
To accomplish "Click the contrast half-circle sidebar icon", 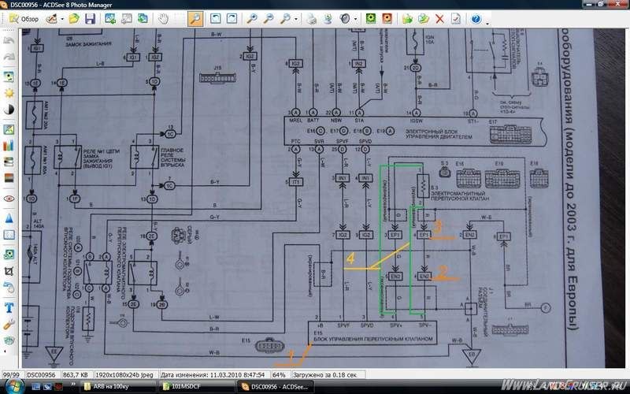I will 9,110.
